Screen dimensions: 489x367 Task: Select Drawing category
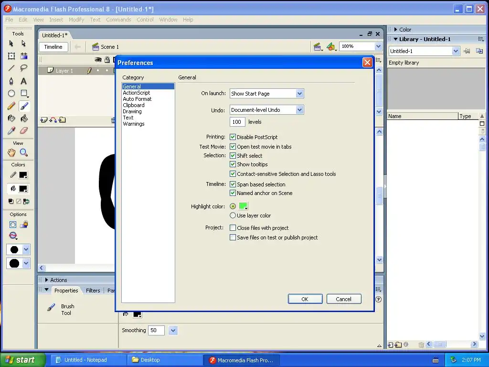click(x=132, y=111)
